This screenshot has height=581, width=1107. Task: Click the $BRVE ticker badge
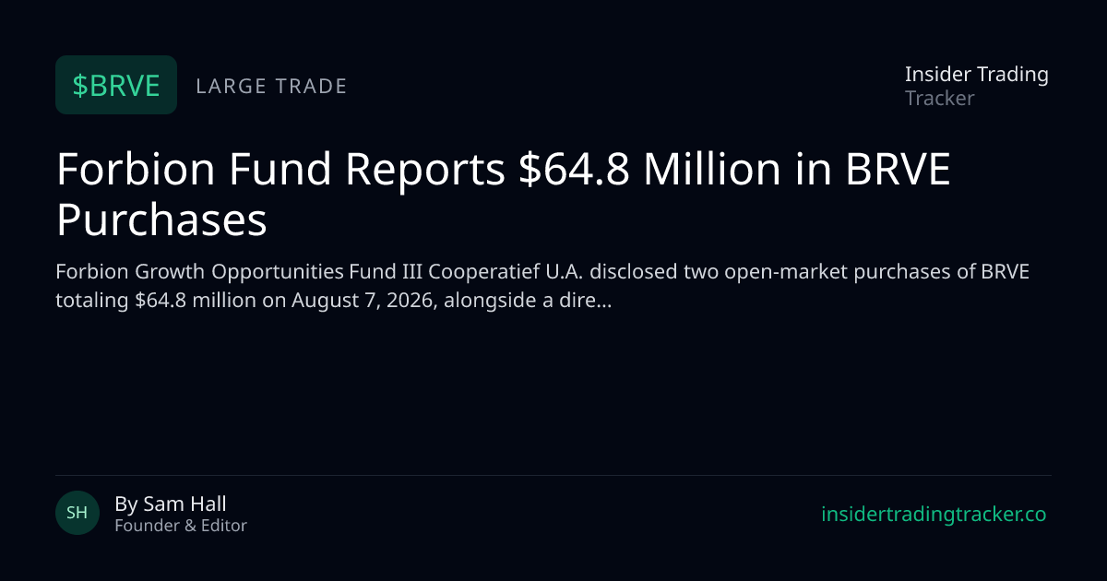click(116, 85)
